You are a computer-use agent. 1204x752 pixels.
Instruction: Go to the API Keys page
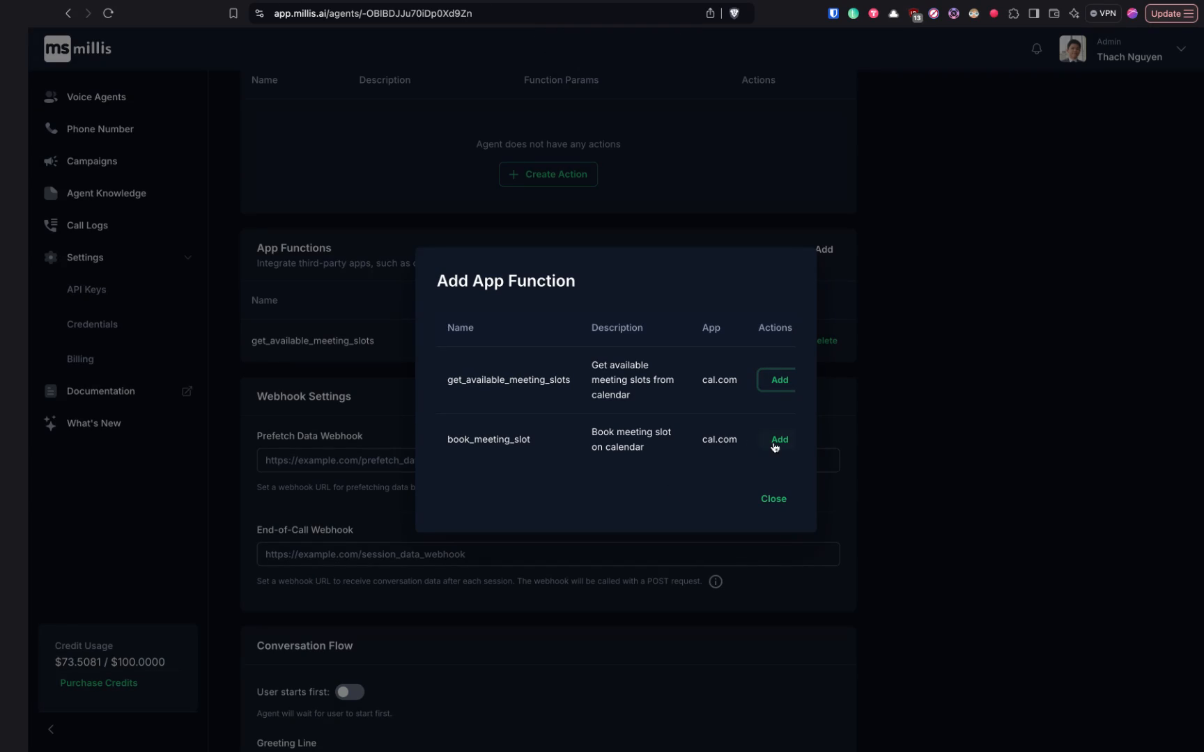86,289
